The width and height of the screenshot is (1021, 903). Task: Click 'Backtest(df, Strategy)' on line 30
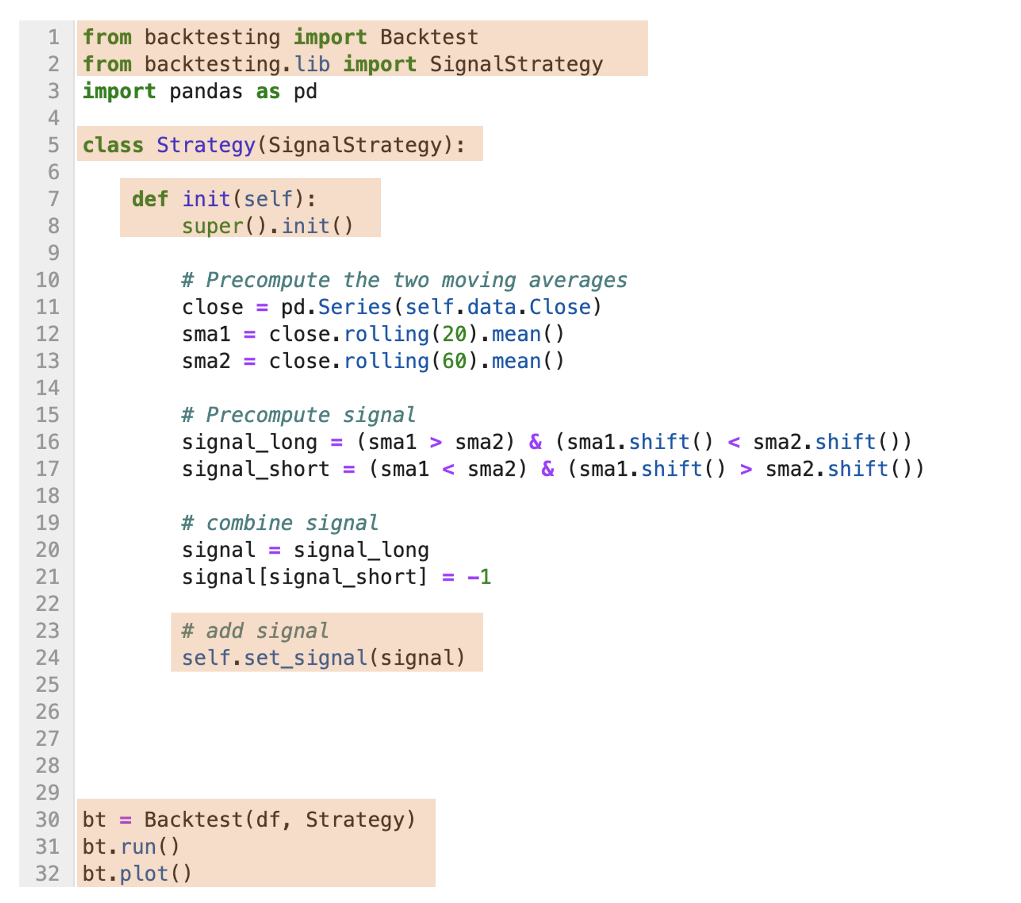click(x=280, y=820)
